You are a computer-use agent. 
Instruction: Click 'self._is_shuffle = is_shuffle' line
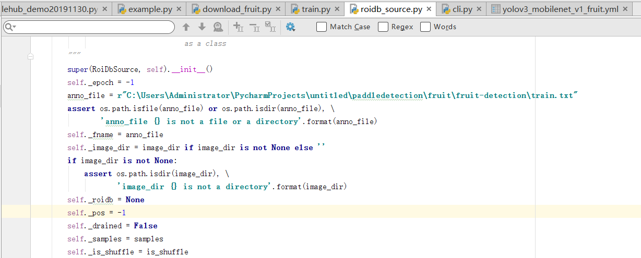tap(128, 252)
